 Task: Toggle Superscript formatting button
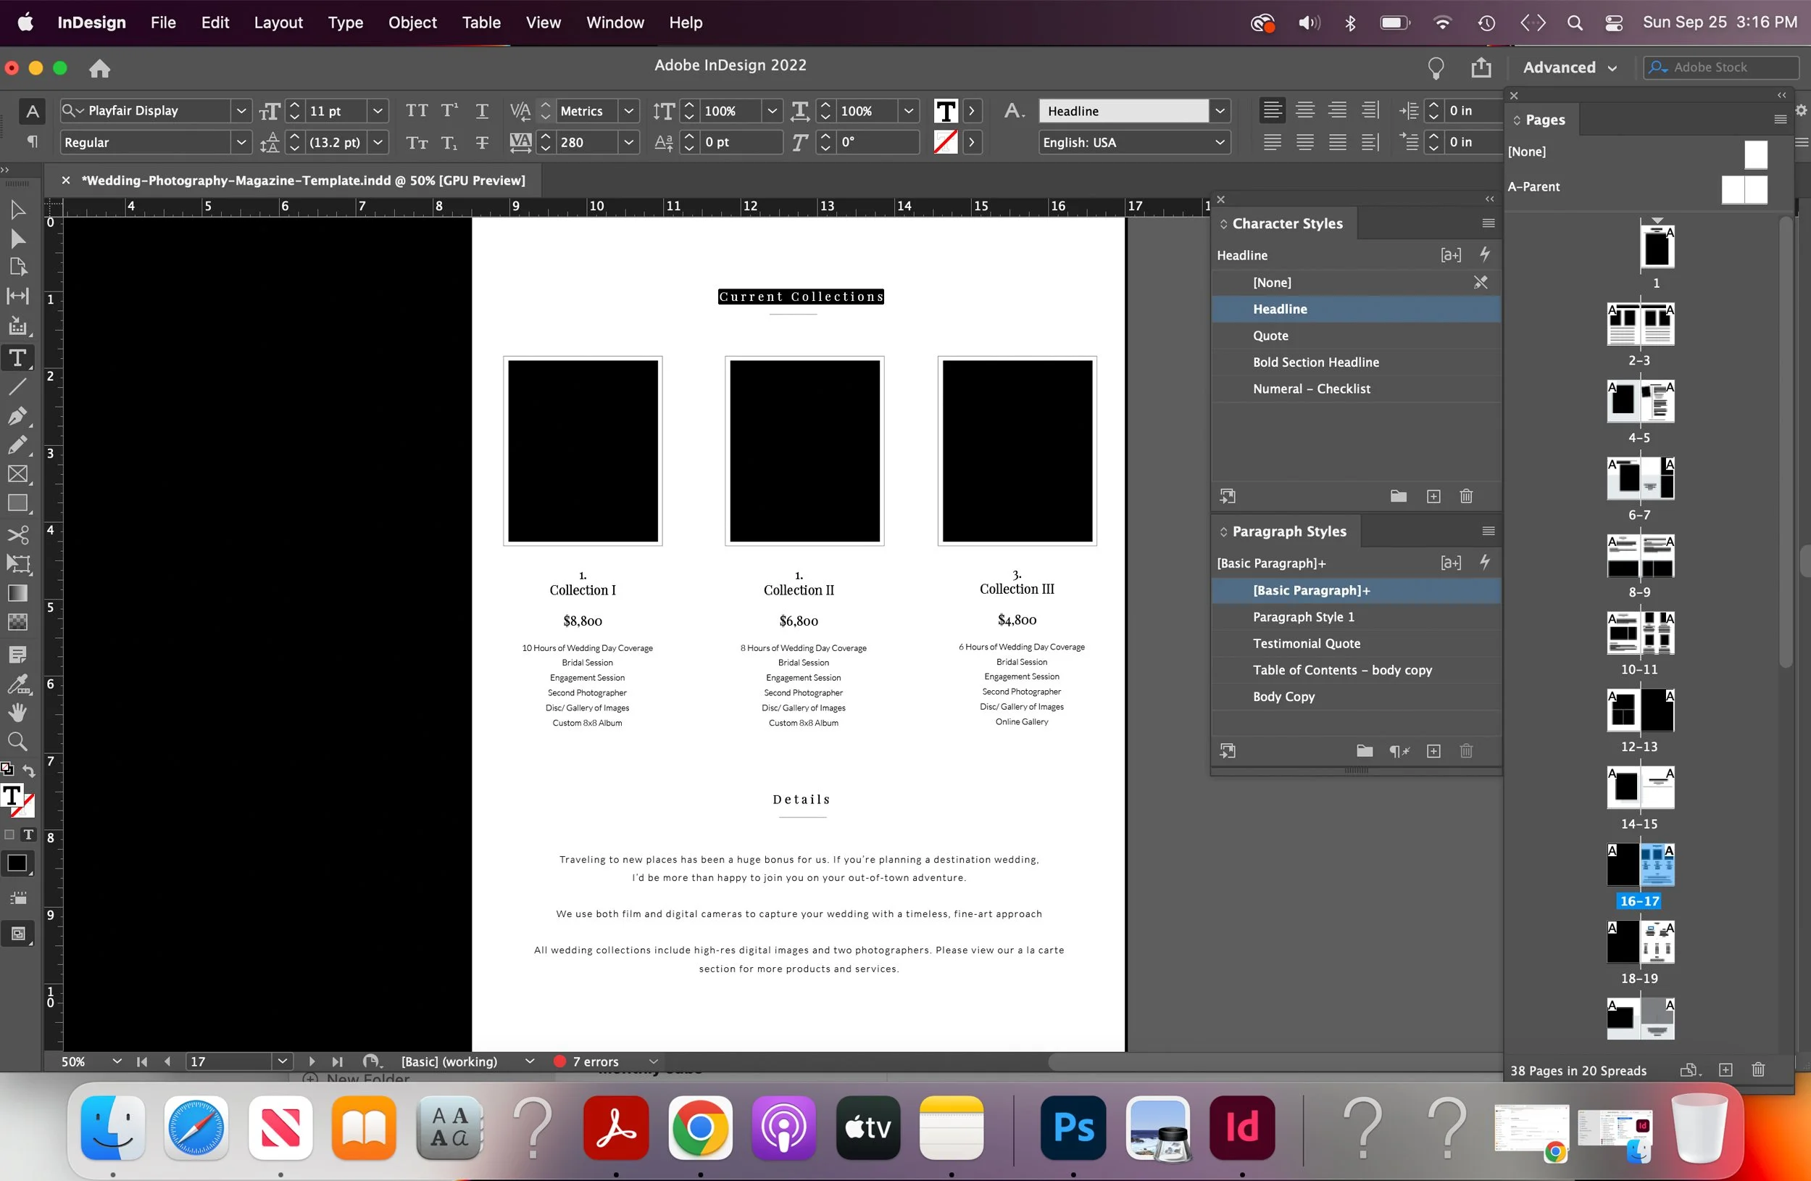[450, 111]
